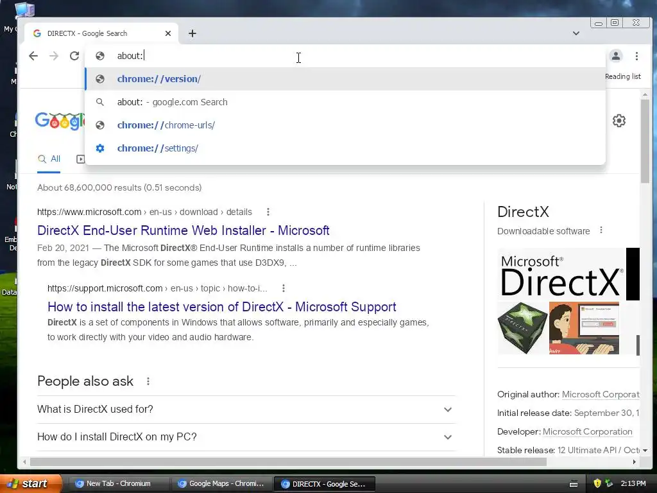Switch to New Tab - Chromium in the taskbar
The image size is (657, 493).
click(118, 483)
